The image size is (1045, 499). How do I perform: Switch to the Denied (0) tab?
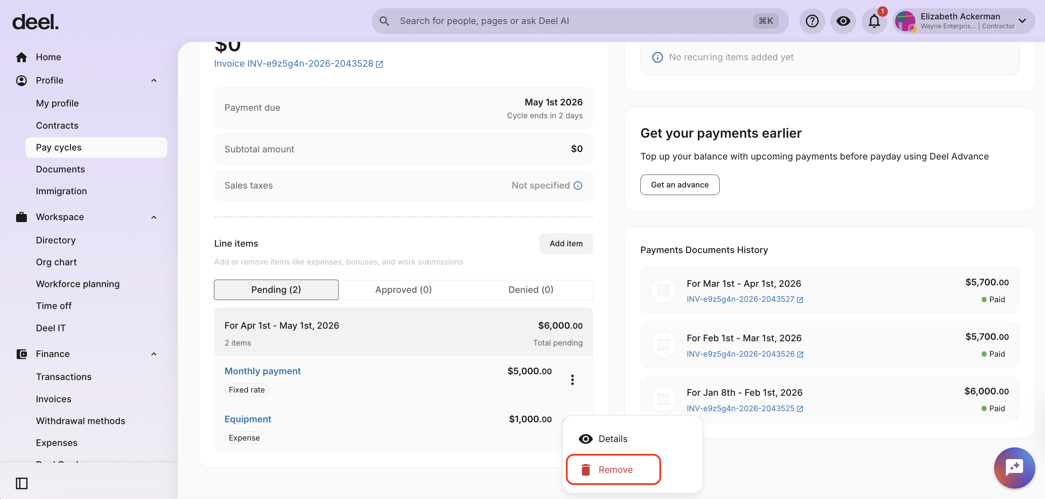coord(531,290)
